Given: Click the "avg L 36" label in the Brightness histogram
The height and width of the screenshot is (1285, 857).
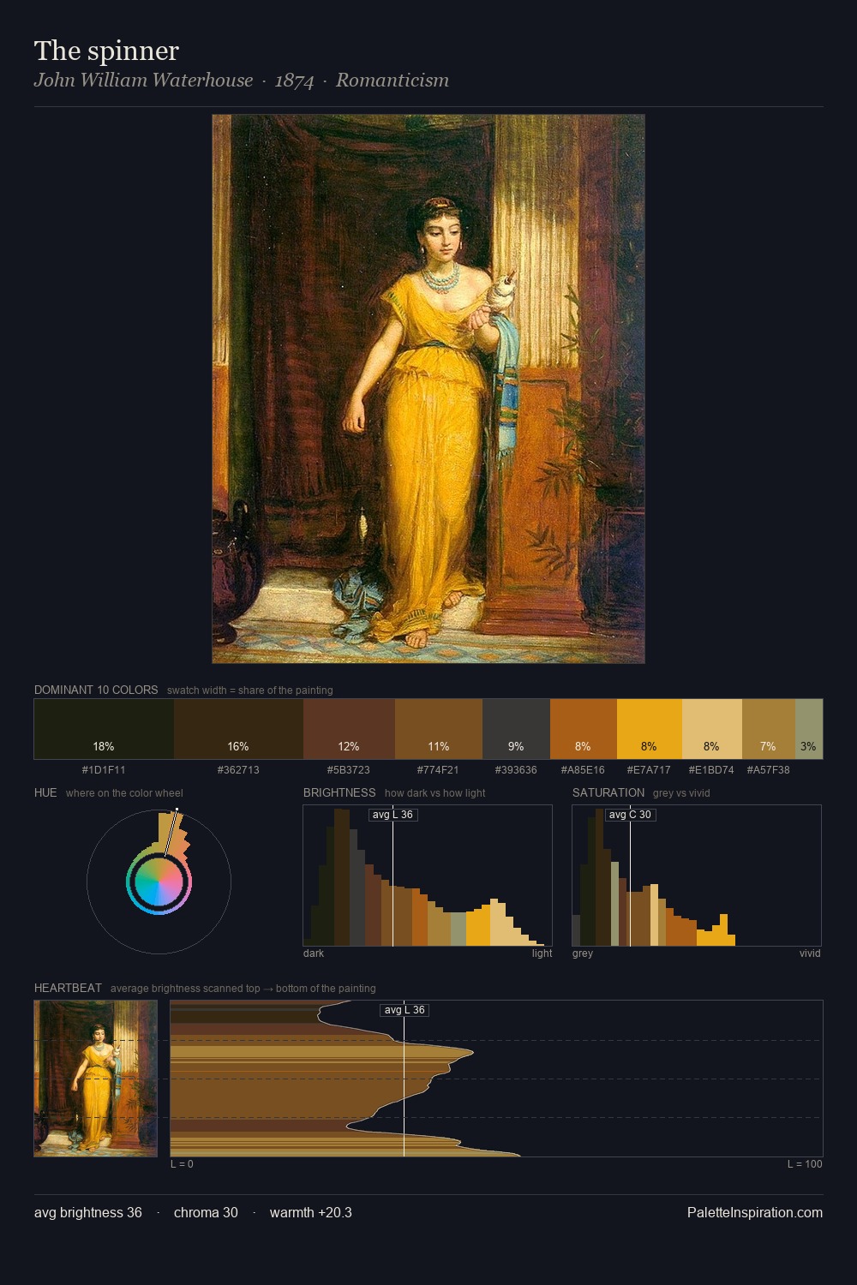Looking at the screenshot, I should click(x=393, y=815).
